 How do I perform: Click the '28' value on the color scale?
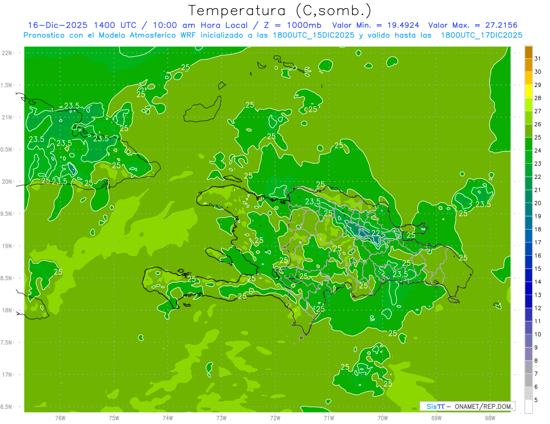point(538,98)
